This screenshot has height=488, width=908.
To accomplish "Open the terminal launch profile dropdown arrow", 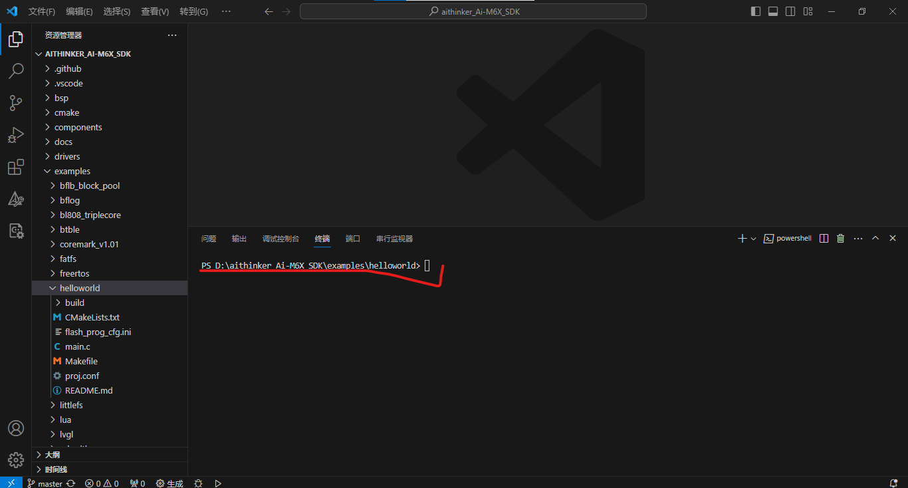I will pos(753,238).
